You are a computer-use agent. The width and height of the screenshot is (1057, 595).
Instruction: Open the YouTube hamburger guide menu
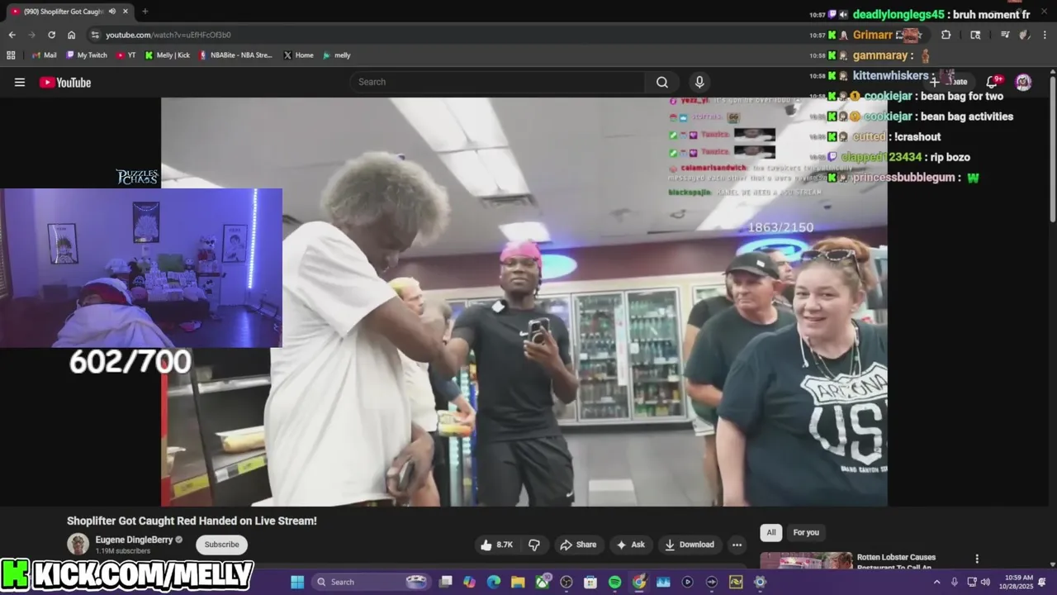pyautogui.click(x=20, y=82)
